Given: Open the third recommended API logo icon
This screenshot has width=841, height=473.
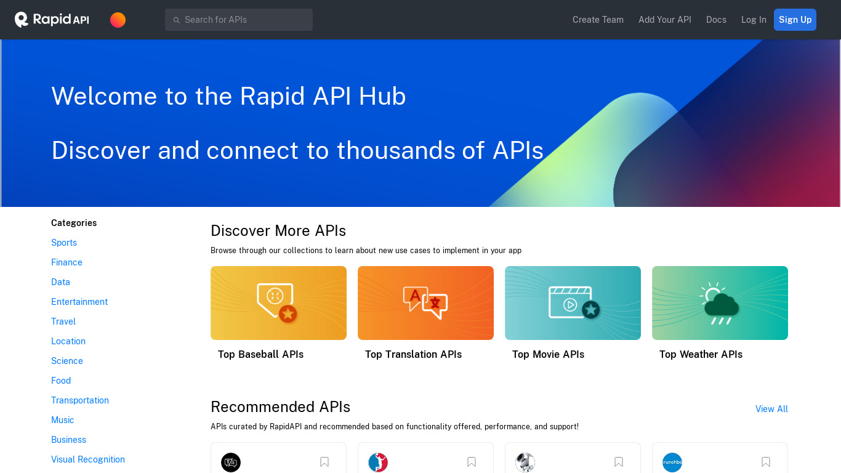Looking at the screenshot, I should tap(525, 463).
